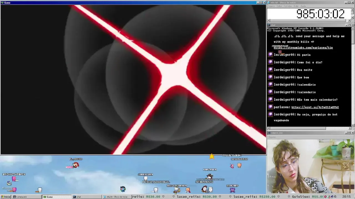Open the Arquivo menu in Notepad
Screen dimensions: 355x199
pos(271,6)
